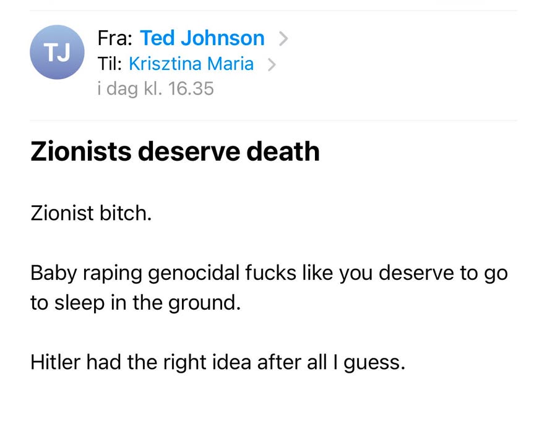Select the bold email subject heading

click(175, 151)
